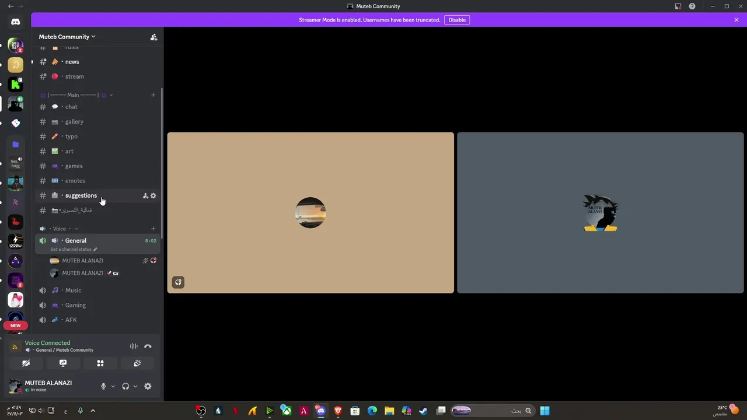
Task: Open the soundboard button
Action: click(x=137, y=363)
